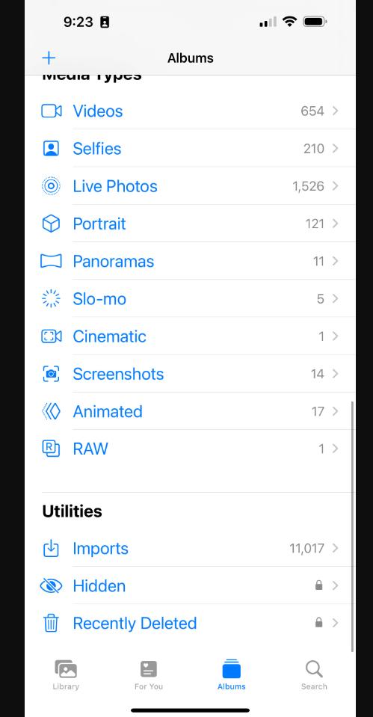373x717 pixels.
Task: Tap the Cinematic video icon
Action: tap(51, 336)
